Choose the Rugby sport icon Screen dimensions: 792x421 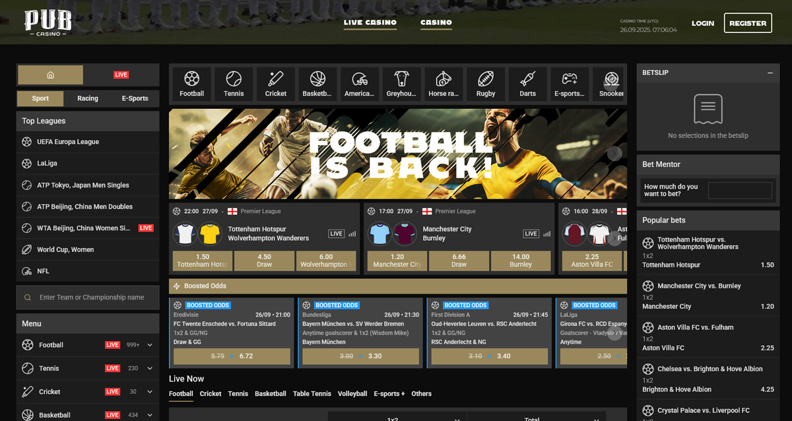click(486, 84)
